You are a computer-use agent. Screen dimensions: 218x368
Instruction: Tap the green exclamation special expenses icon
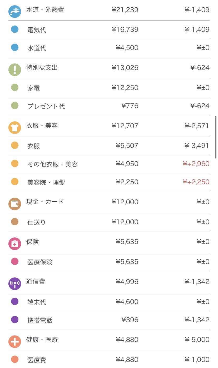[x=14, y=69]
